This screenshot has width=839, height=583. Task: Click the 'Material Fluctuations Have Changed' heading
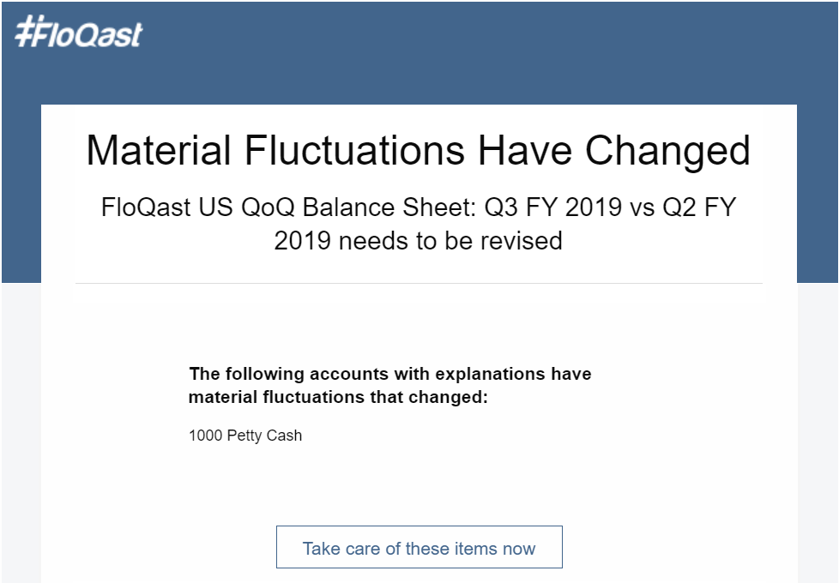click(419, 150)
